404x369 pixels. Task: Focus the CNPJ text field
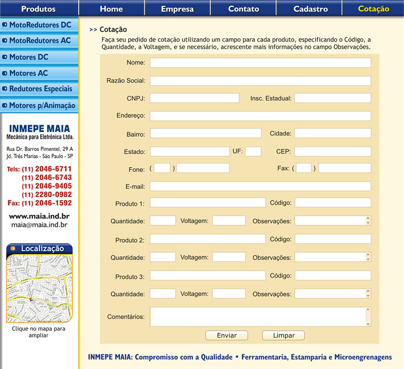[194, 98]
